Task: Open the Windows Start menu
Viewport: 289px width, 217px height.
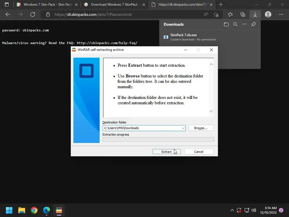Action: 9,210
